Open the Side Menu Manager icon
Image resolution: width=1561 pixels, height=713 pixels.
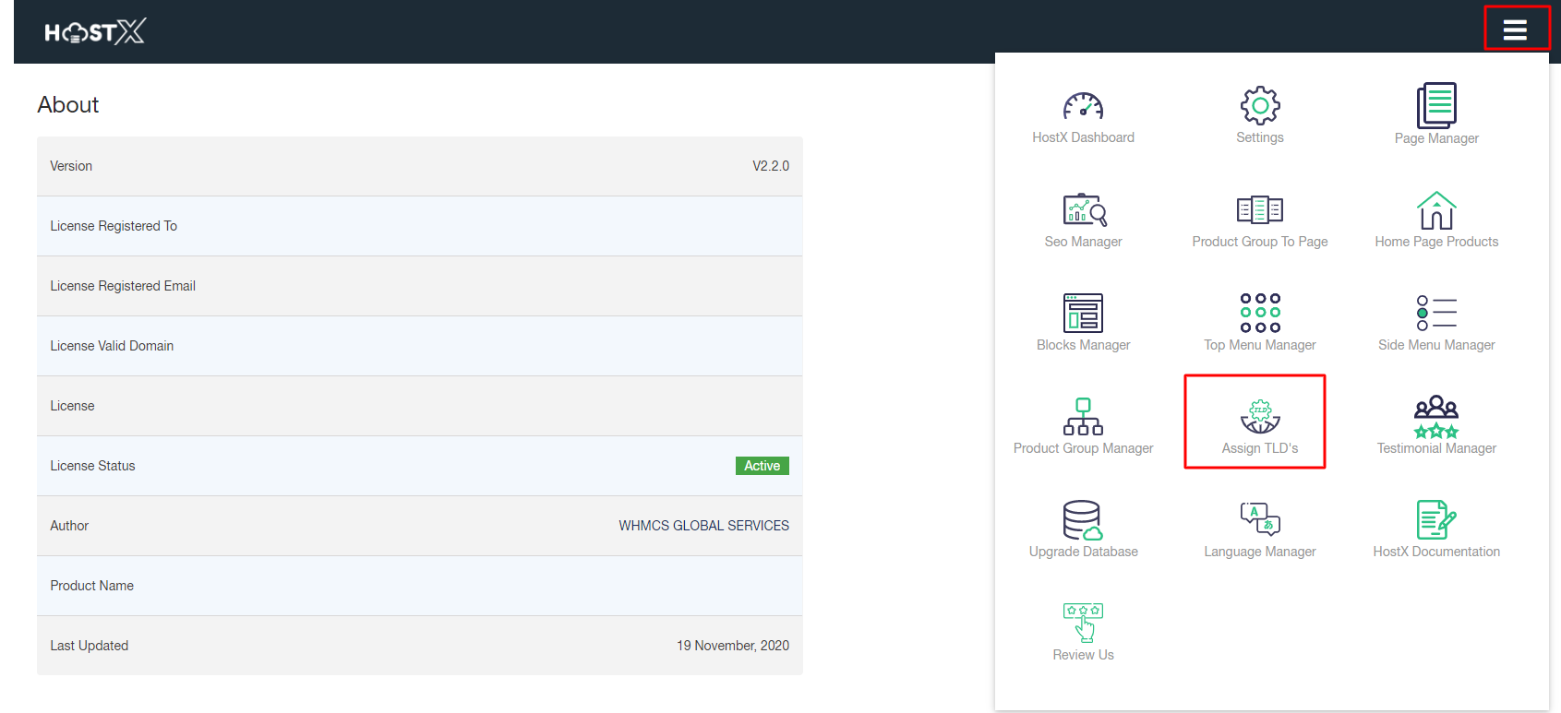1436,314
